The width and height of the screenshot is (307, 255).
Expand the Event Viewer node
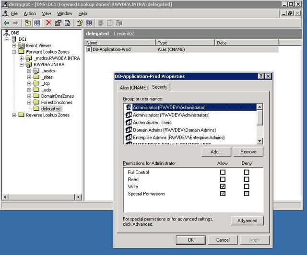click(x=14, y=46)
